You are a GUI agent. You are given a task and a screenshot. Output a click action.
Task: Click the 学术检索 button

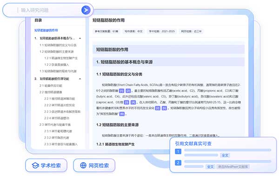click(x=46, y=165)
